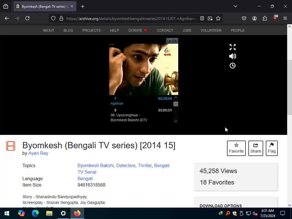Image resolution: width=292 pixels, height=219 pixels.
Task: Open Microsoft Edge from taskbar
Action: click(x=35, y=213)
